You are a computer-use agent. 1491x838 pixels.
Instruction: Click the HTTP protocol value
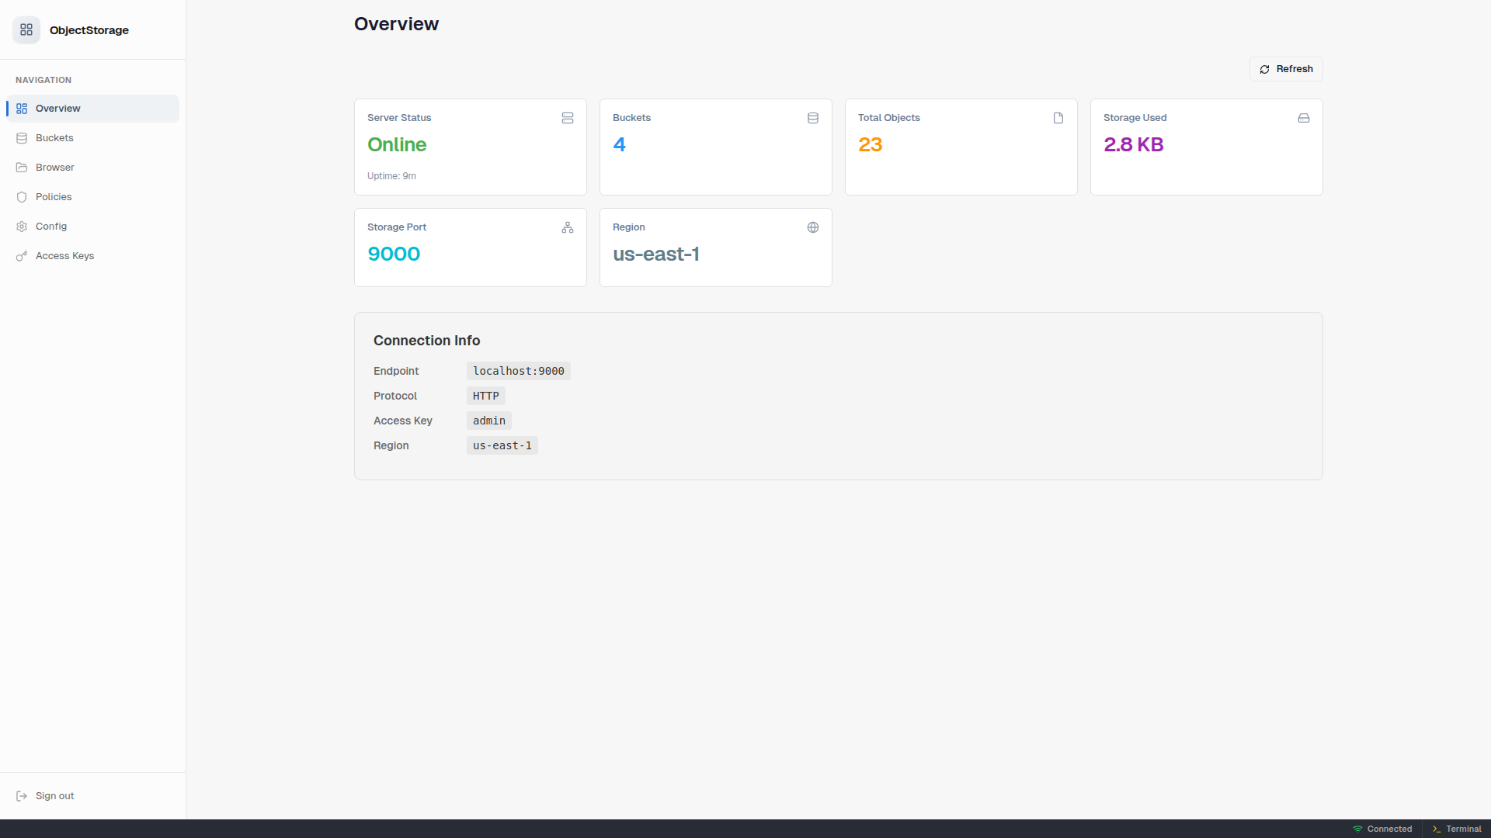coord(485,396)
